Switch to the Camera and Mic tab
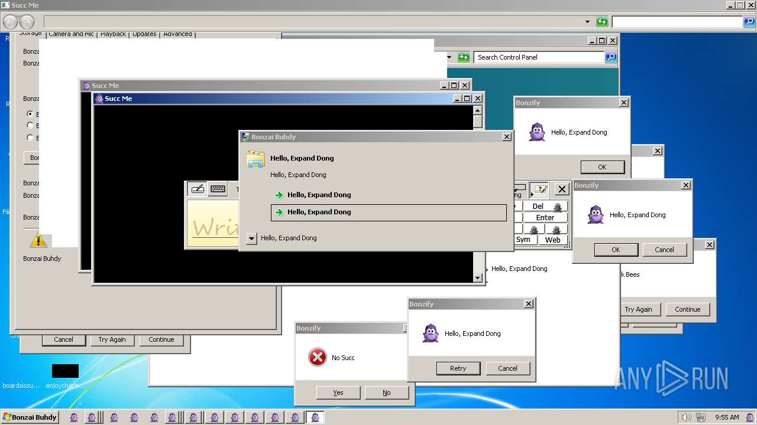 tap(71, 34)
